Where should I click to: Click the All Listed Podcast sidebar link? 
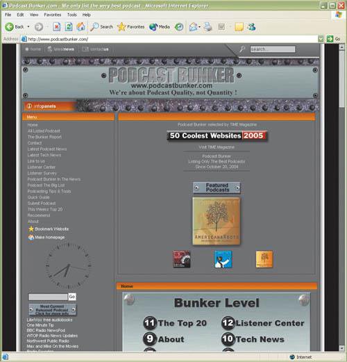pos(44,131)
